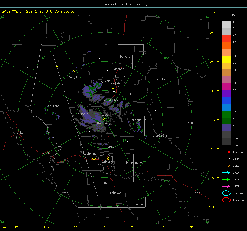Click the red forecast ellipse icon
247x231 pixels.
click(x=226, y=200)
